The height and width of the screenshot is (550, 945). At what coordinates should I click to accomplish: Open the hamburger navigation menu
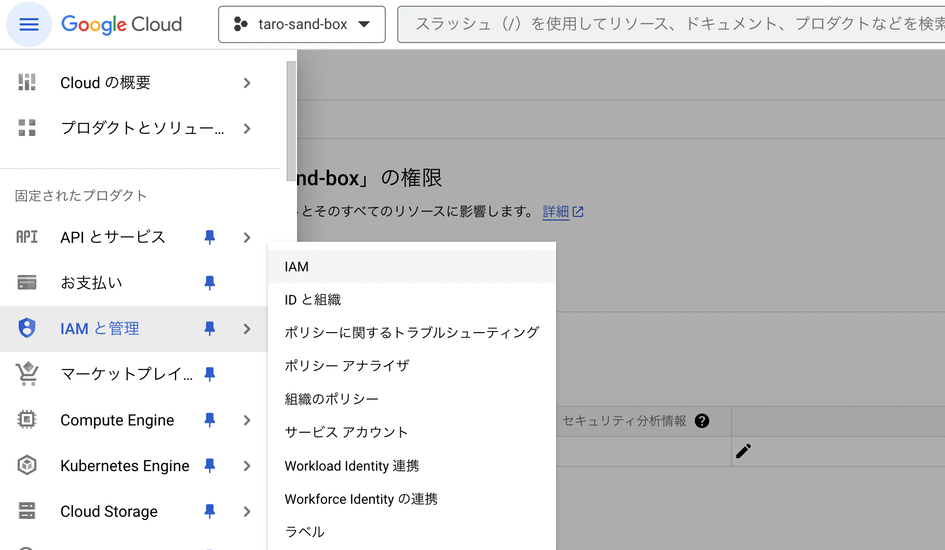point(29,24)
